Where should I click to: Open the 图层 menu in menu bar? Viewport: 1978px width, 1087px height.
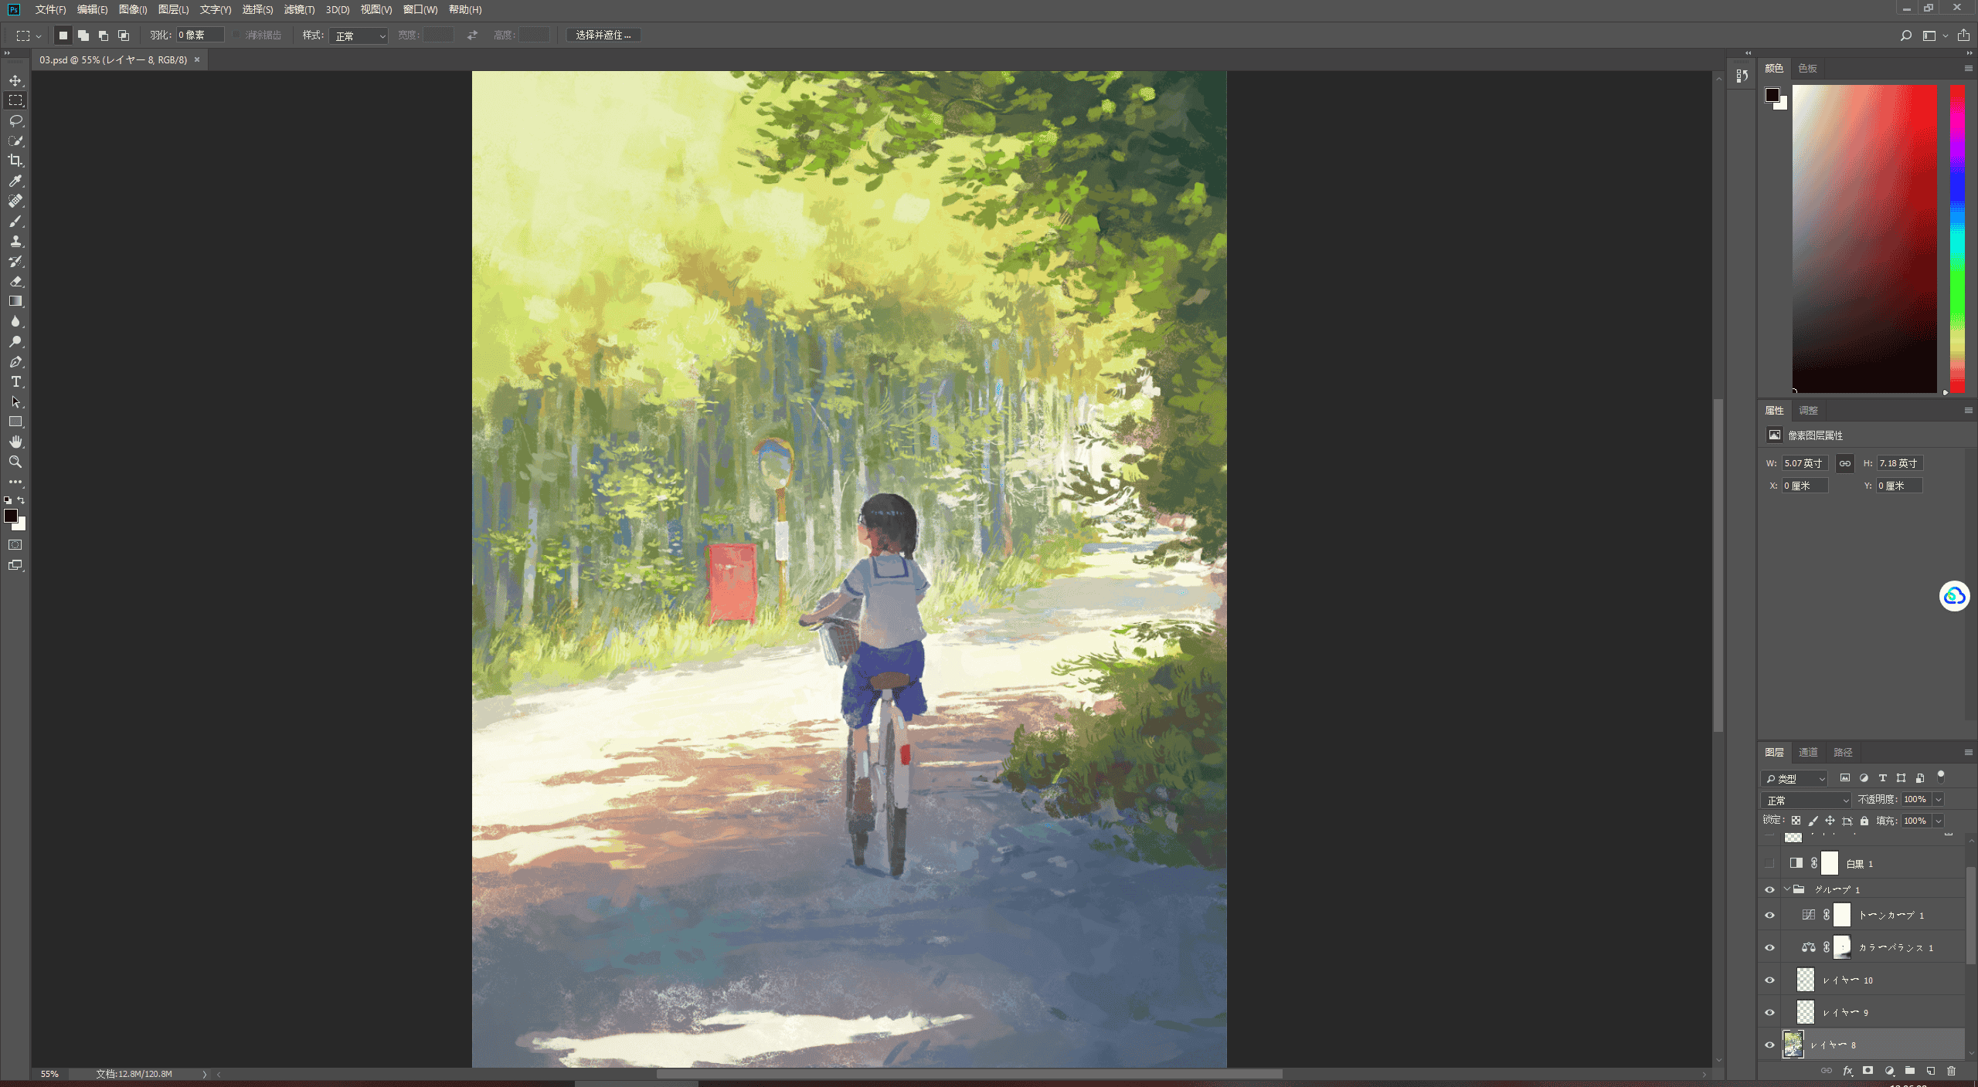point(173,9)
